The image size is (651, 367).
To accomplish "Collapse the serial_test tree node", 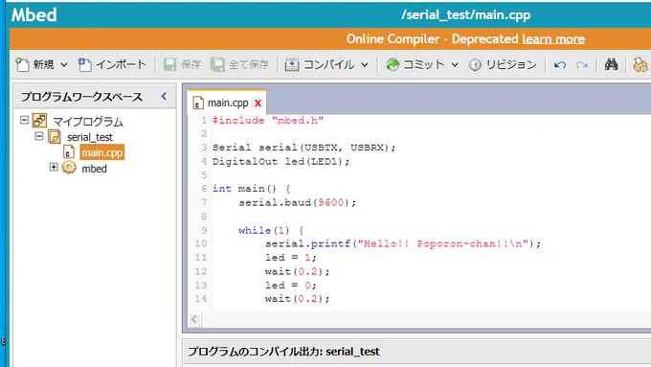I will pos(39,136).
